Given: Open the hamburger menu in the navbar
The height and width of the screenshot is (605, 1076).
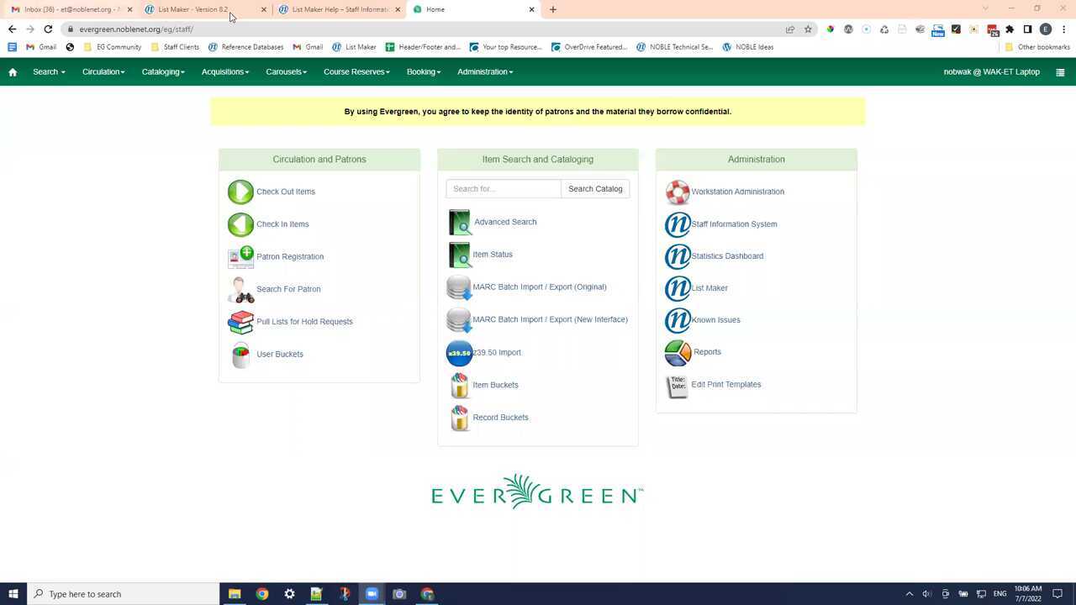Looking at the screenshot, I should click(x=1060, y=72).
